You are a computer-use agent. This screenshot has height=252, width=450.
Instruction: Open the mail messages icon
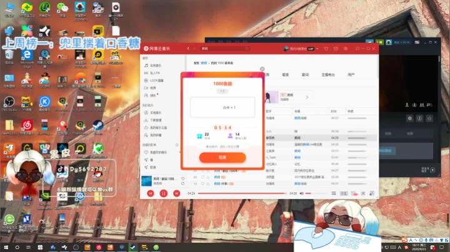336,49
